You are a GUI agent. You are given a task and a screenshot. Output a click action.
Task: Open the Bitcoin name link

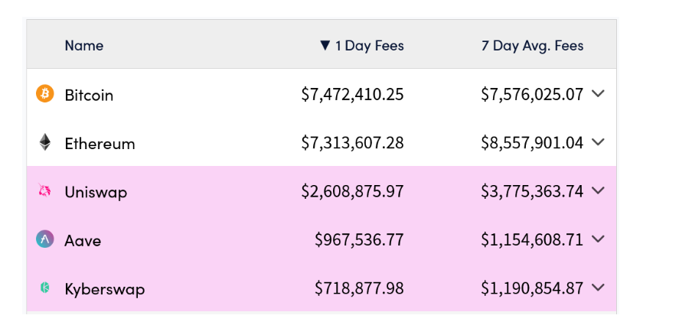pos(89,96)
